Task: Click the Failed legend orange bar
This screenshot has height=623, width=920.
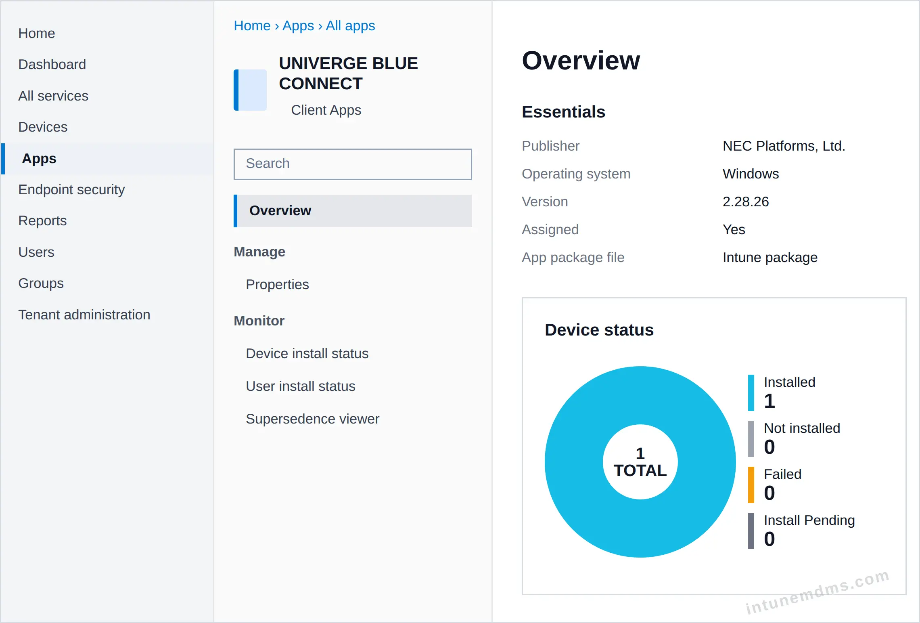Action: [751, 485]
